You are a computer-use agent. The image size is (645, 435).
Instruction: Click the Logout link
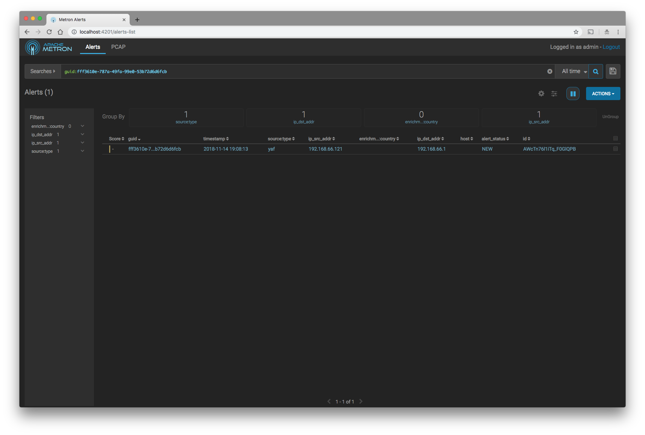click(611, 47)
